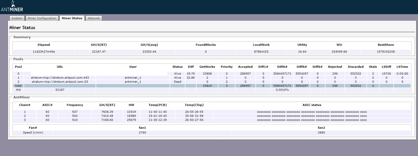This screenshot has width=418, height=156.
Task: Click chain 2 frequency 504
Action: click(x=75, y=116)
